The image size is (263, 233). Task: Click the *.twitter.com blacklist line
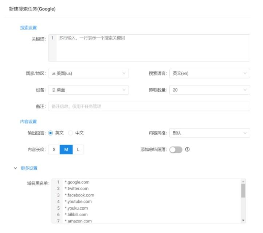pos(76,188)
